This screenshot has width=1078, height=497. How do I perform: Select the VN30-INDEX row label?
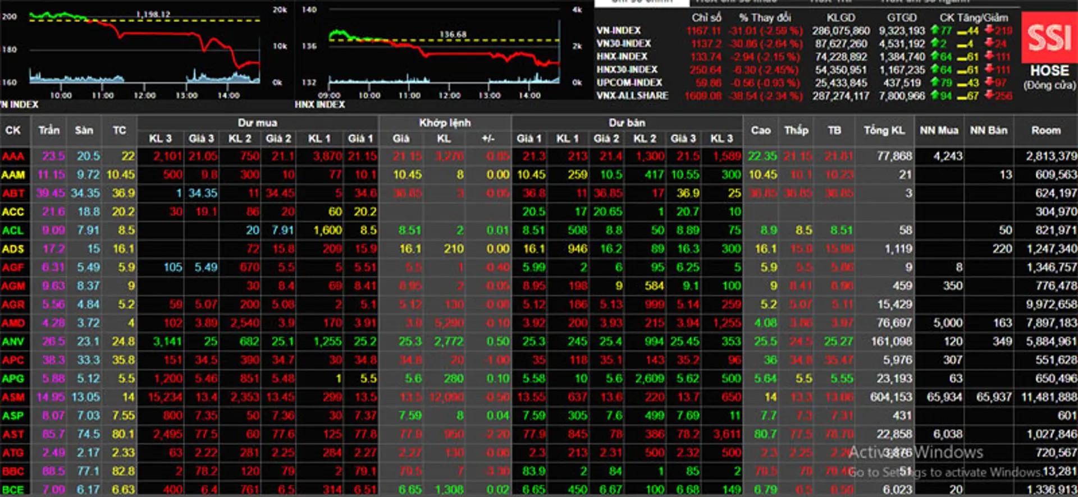pos(624,43)
